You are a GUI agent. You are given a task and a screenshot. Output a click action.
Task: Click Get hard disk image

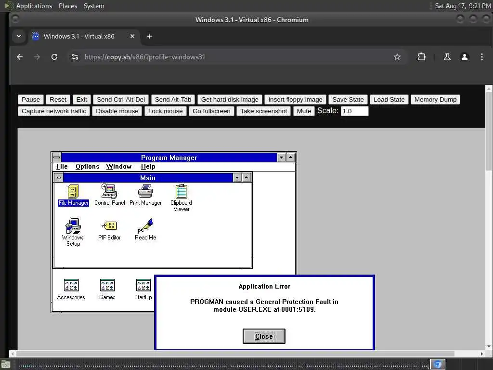[230, 99]
